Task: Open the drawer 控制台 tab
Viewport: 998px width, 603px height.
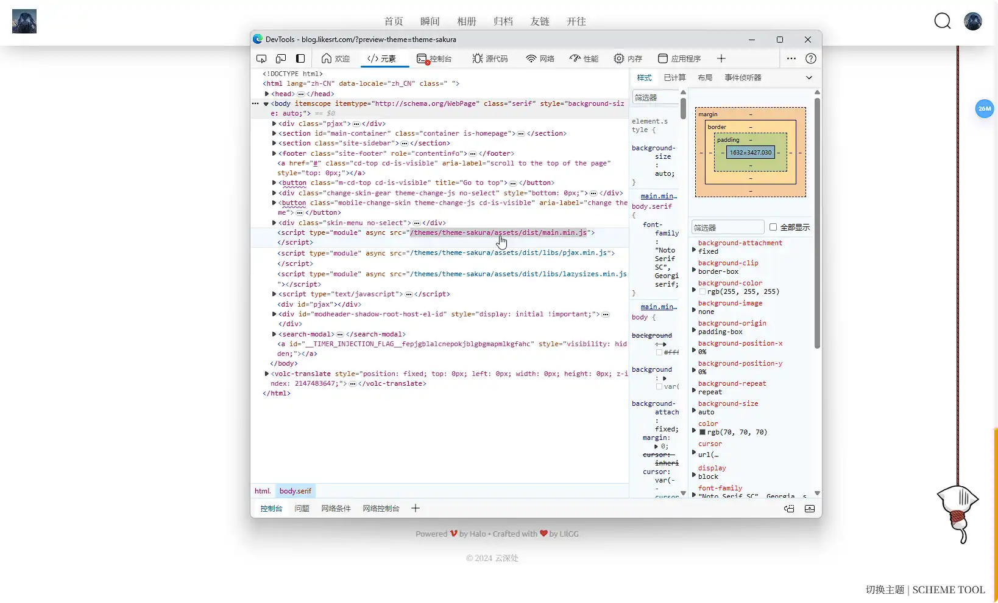Action: 271,509
